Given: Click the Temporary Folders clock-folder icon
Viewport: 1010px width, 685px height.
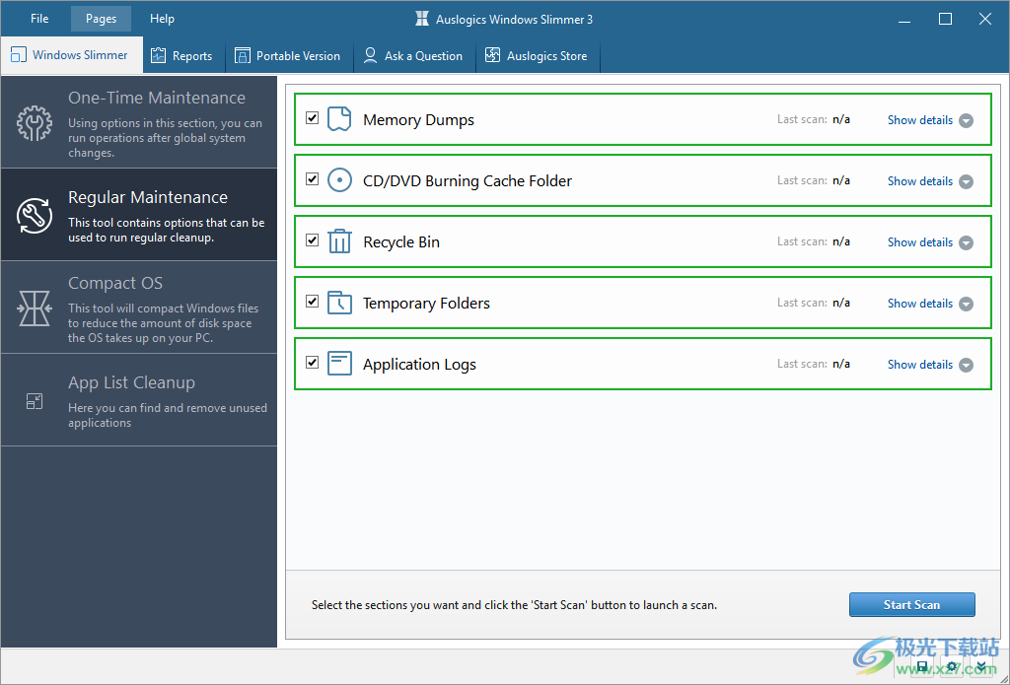Looking at the screenshot, I should 338,303.
